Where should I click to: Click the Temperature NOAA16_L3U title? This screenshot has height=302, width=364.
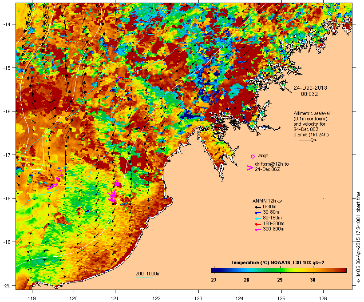click(277, 263)
